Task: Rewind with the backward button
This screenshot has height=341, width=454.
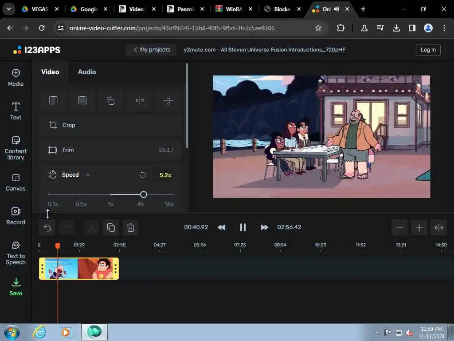Action: (x=221, y=227)
